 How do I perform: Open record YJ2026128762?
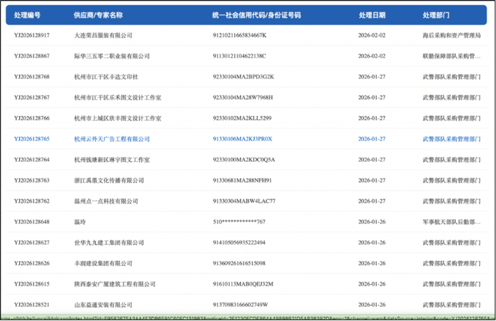32,201
